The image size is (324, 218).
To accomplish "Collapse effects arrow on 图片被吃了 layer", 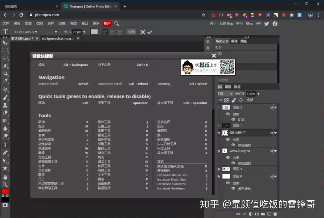I will pos(275,133).
